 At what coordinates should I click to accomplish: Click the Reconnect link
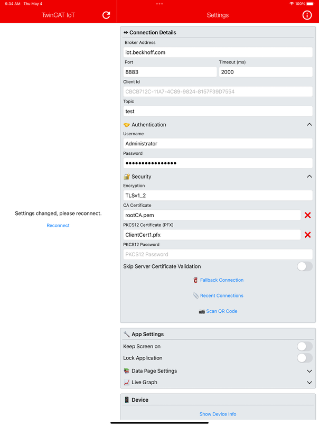(58, 226)
